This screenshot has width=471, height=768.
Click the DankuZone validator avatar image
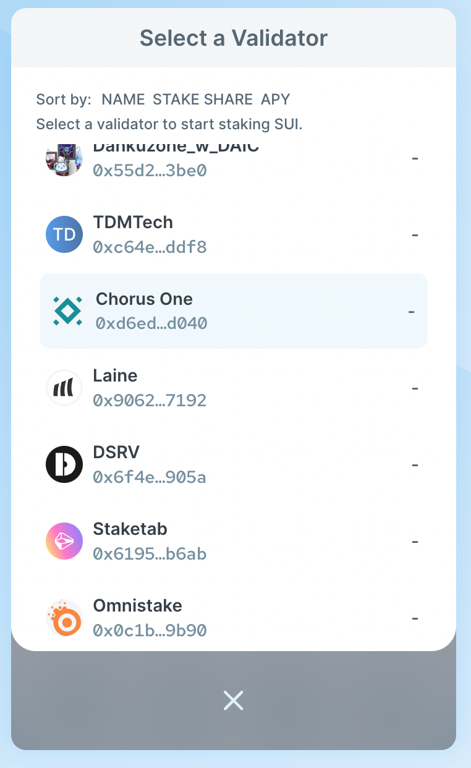coord(64,159)
